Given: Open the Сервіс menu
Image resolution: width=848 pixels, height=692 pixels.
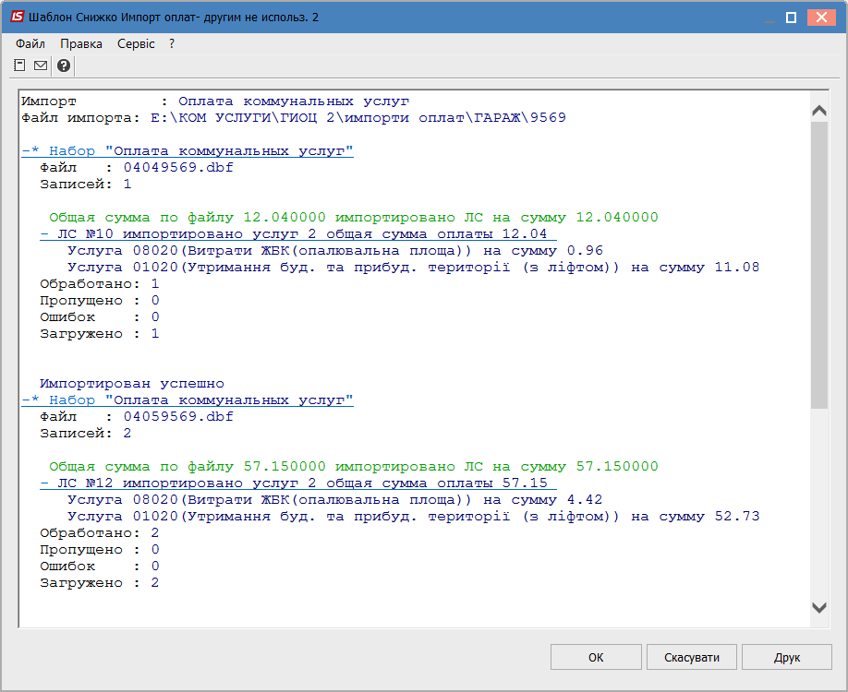Looking at the screenshot, I should tap(136, 43).
